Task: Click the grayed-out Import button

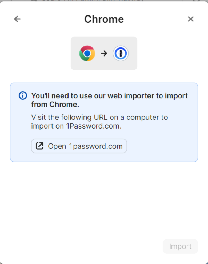Action: pos(180,246)
